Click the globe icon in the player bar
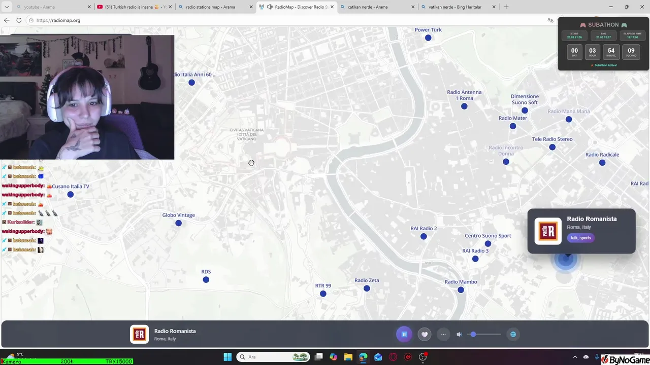 click(x=513, y=334)
